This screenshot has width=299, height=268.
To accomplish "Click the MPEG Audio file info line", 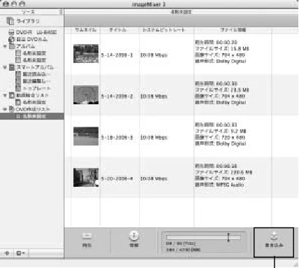I will click(x=219, y=185).
